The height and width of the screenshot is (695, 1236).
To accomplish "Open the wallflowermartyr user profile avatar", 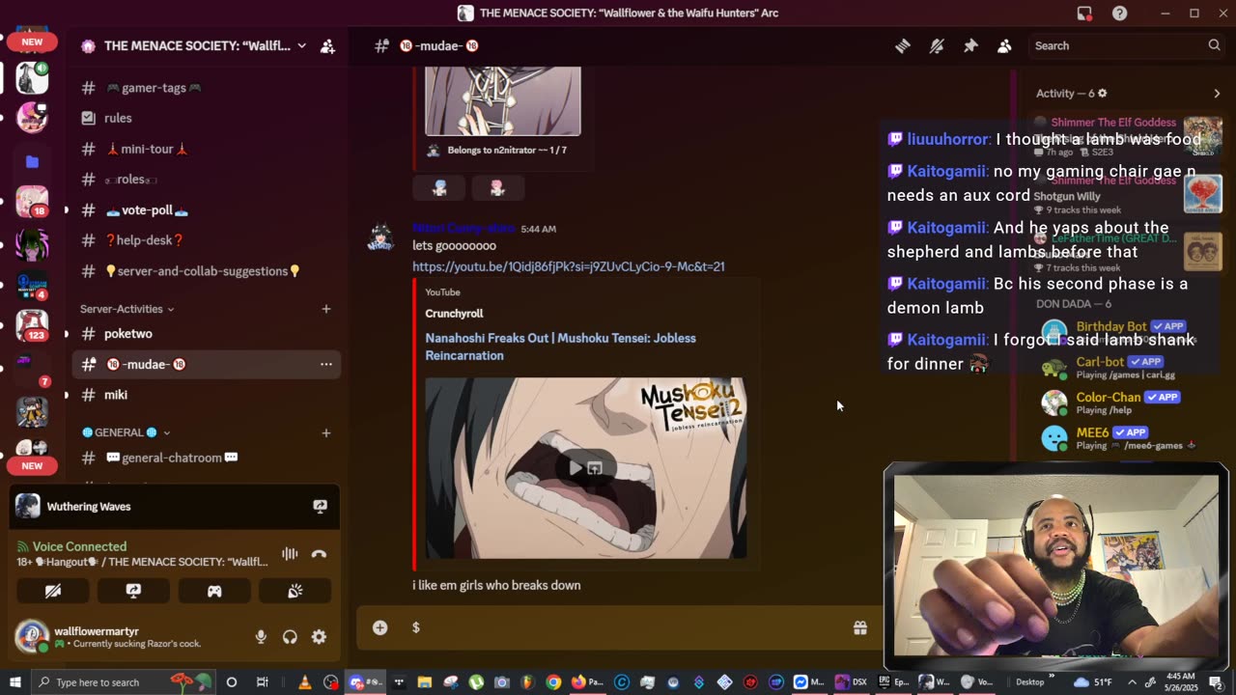I will coord(31,636).
